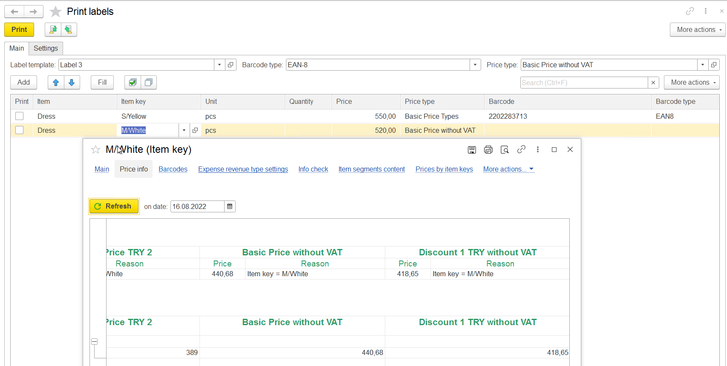Expand Price type dropdown
727x366 pixels.
703,65
